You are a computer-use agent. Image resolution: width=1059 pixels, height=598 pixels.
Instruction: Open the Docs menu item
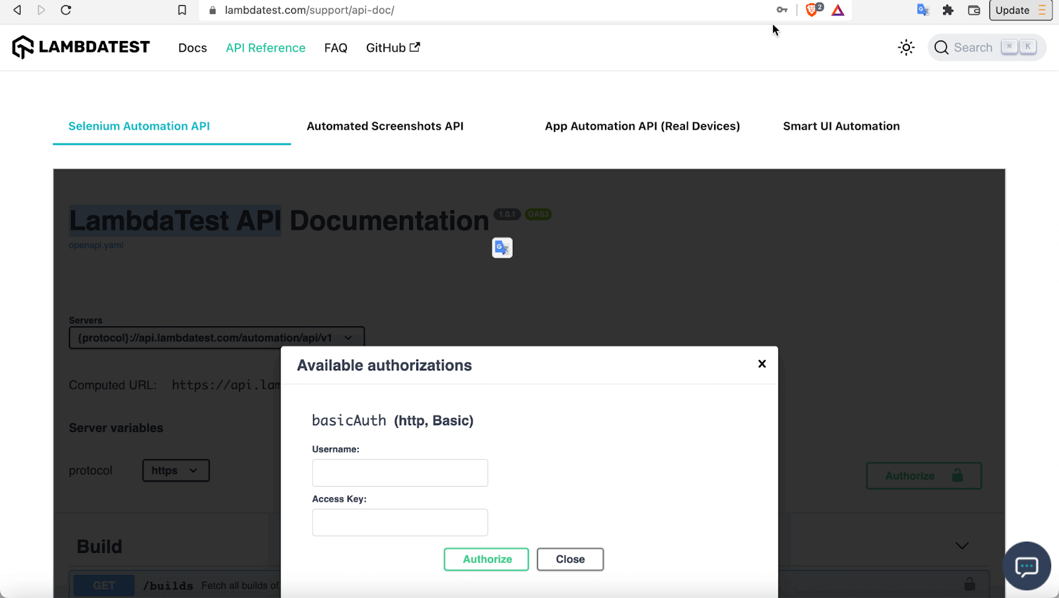[192, 48]
